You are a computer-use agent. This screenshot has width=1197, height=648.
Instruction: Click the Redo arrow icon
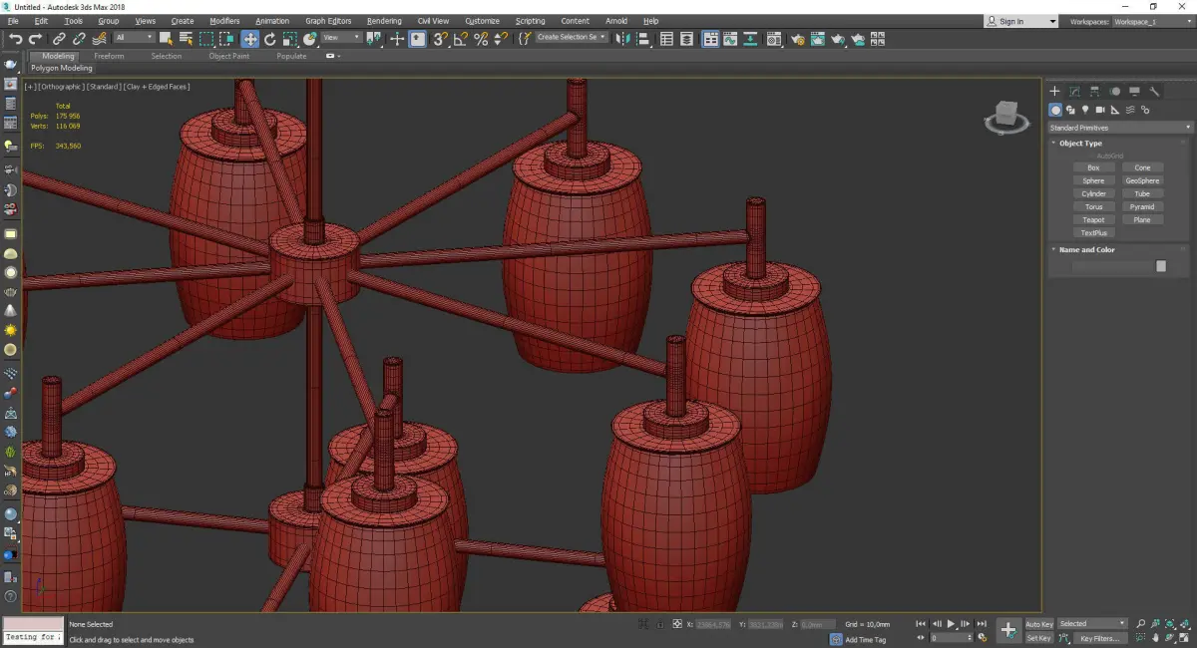[x=35, y=39]
